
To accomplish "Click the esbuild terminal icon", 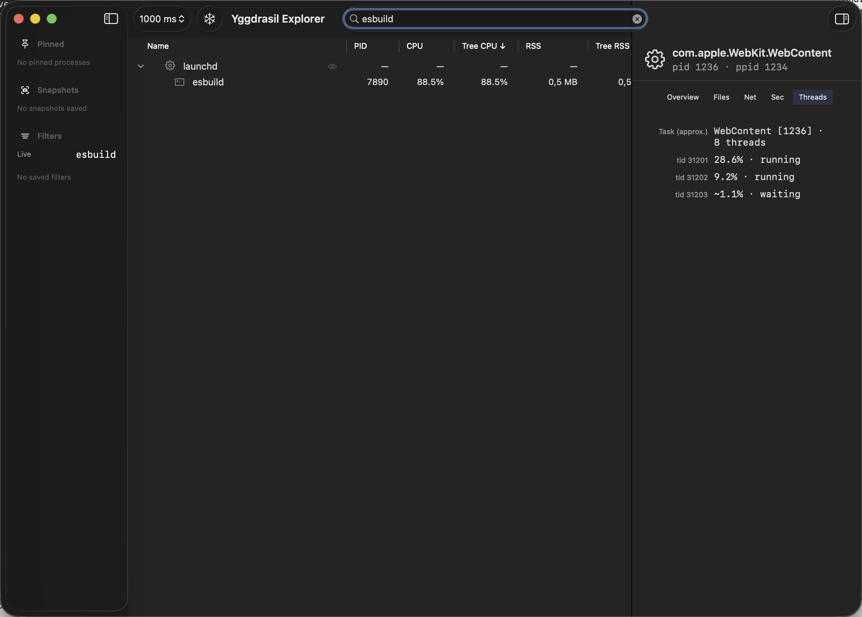I will point(179,82).
